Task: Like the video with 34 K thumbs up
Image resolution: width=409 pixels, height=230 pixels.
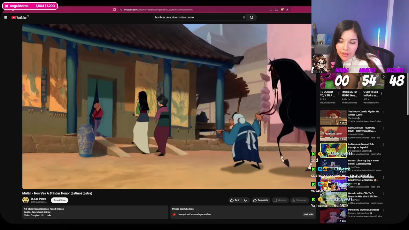Action: (x=235, y=200)
